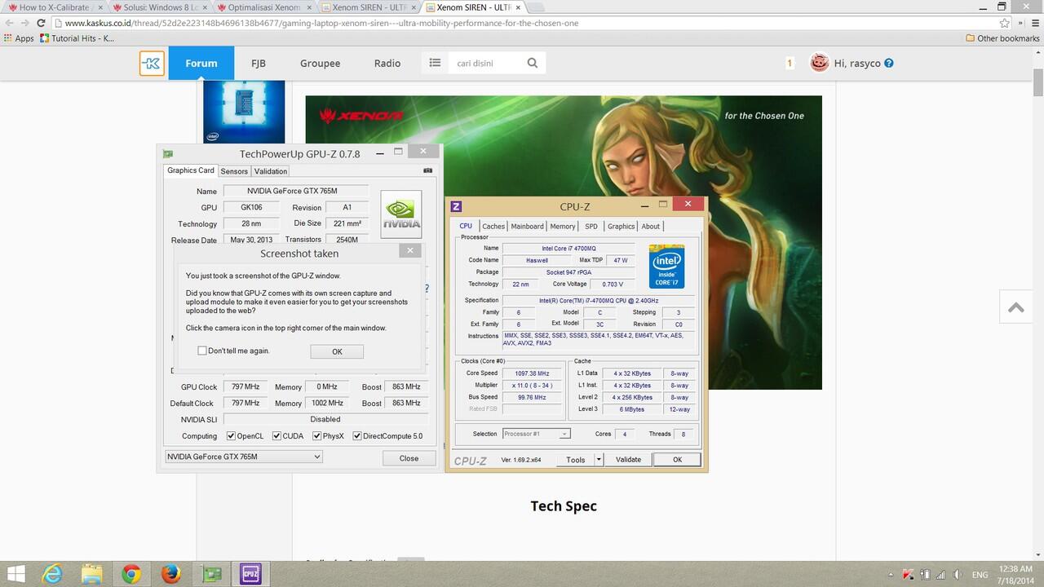The image size is (1044, 587).
Task: Click the CPU-Z title bar app icon
Action: pos(456,206)
